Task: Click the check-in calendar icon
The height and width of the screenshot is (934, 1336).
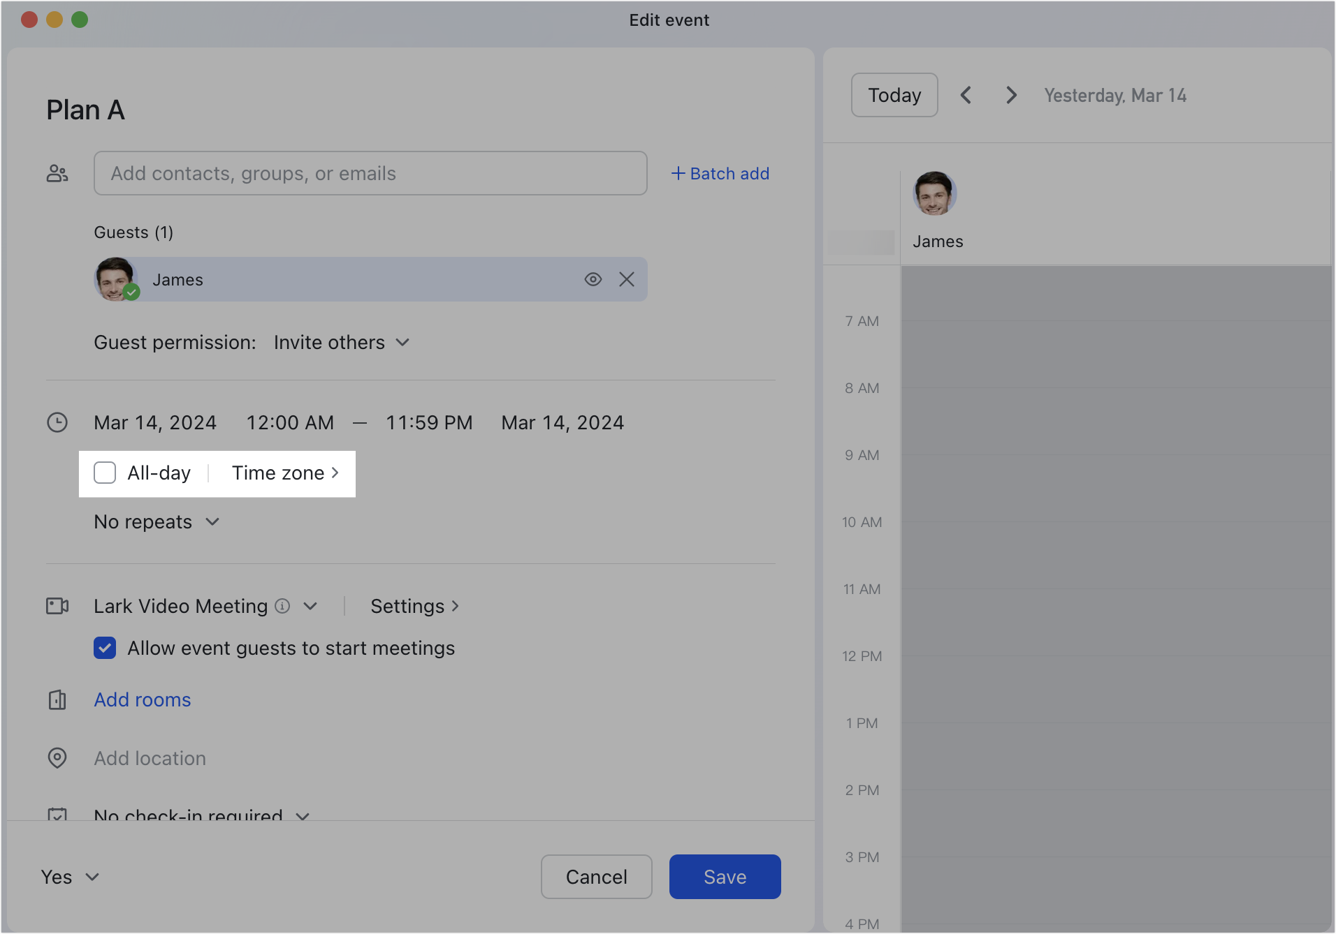Action: [57, 815]
